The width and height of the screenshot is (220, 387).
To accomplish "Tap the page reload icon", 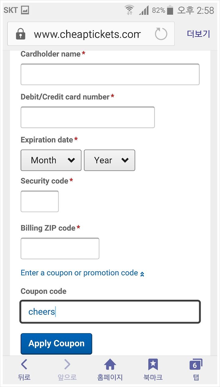I will coord(161,34).
